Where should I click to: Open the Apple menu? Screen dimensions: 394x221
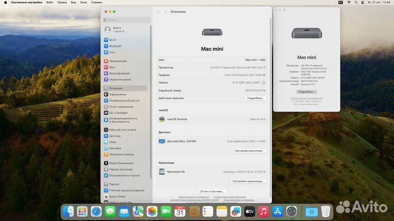(5, 2)
